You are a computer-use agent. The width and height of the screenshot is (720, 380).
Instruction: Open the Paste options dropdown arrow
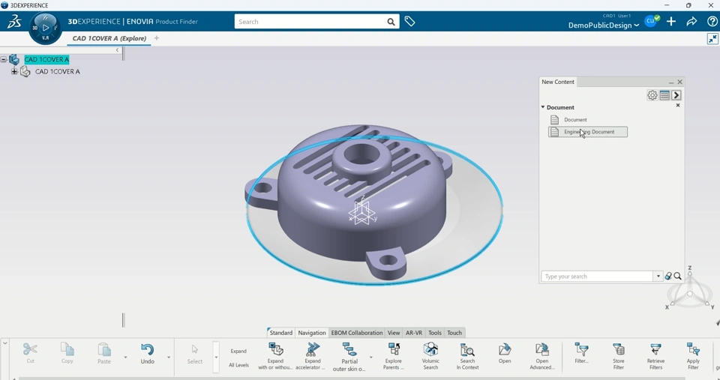(x=125, y=357)
